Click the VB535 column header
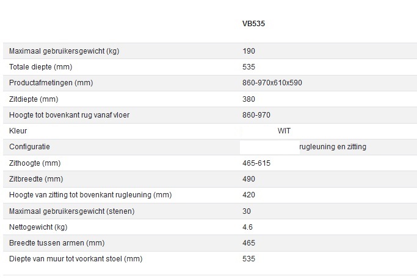The width and height of the screenshot is (417, 279). [x=253, y=24]
